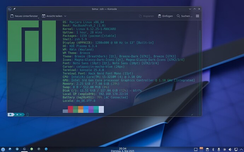Click the 'Host: MacBookPro9,2' line
The height and width of the screenshot is (152, 244).
[84, 26]
